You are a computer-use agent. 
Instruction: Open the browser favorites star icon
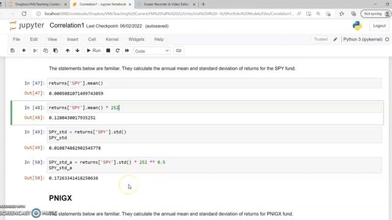tap(342, 13)
